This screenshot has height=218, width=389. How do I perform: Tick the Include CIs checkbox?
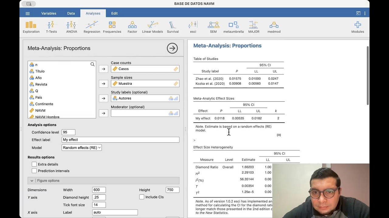coord(142,197)
